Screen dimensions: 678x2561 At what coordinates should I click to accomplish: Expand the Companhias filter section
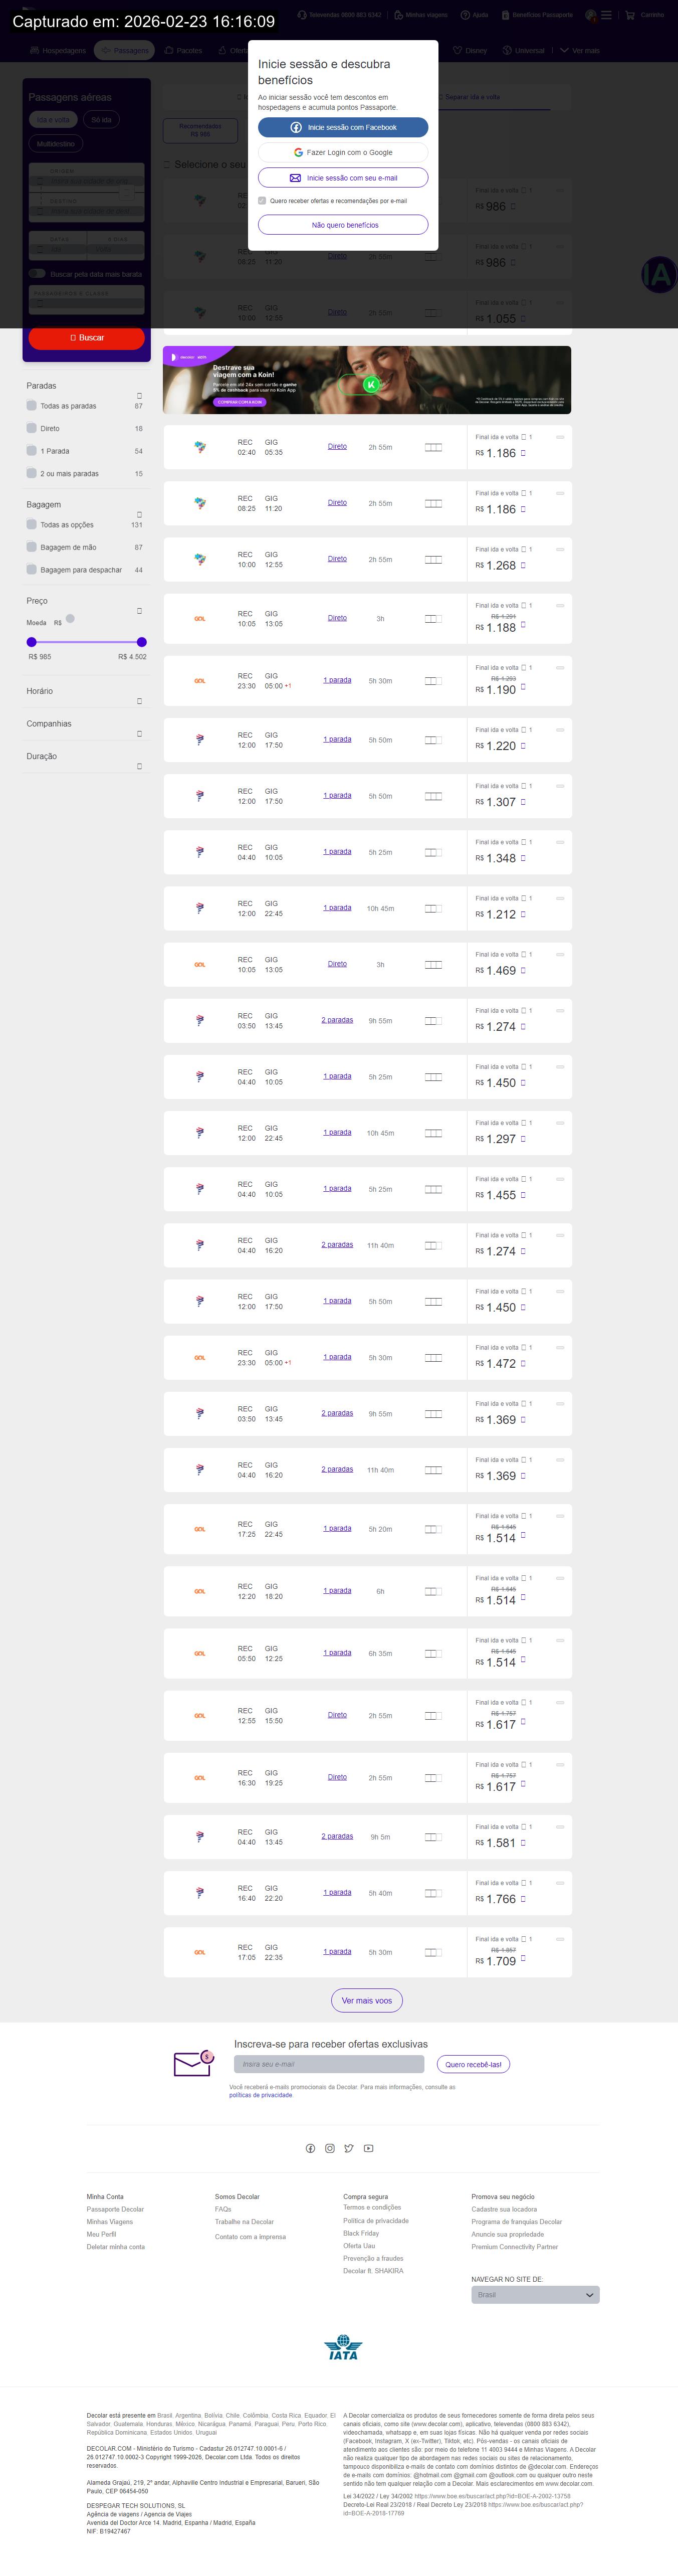point(139,734)
